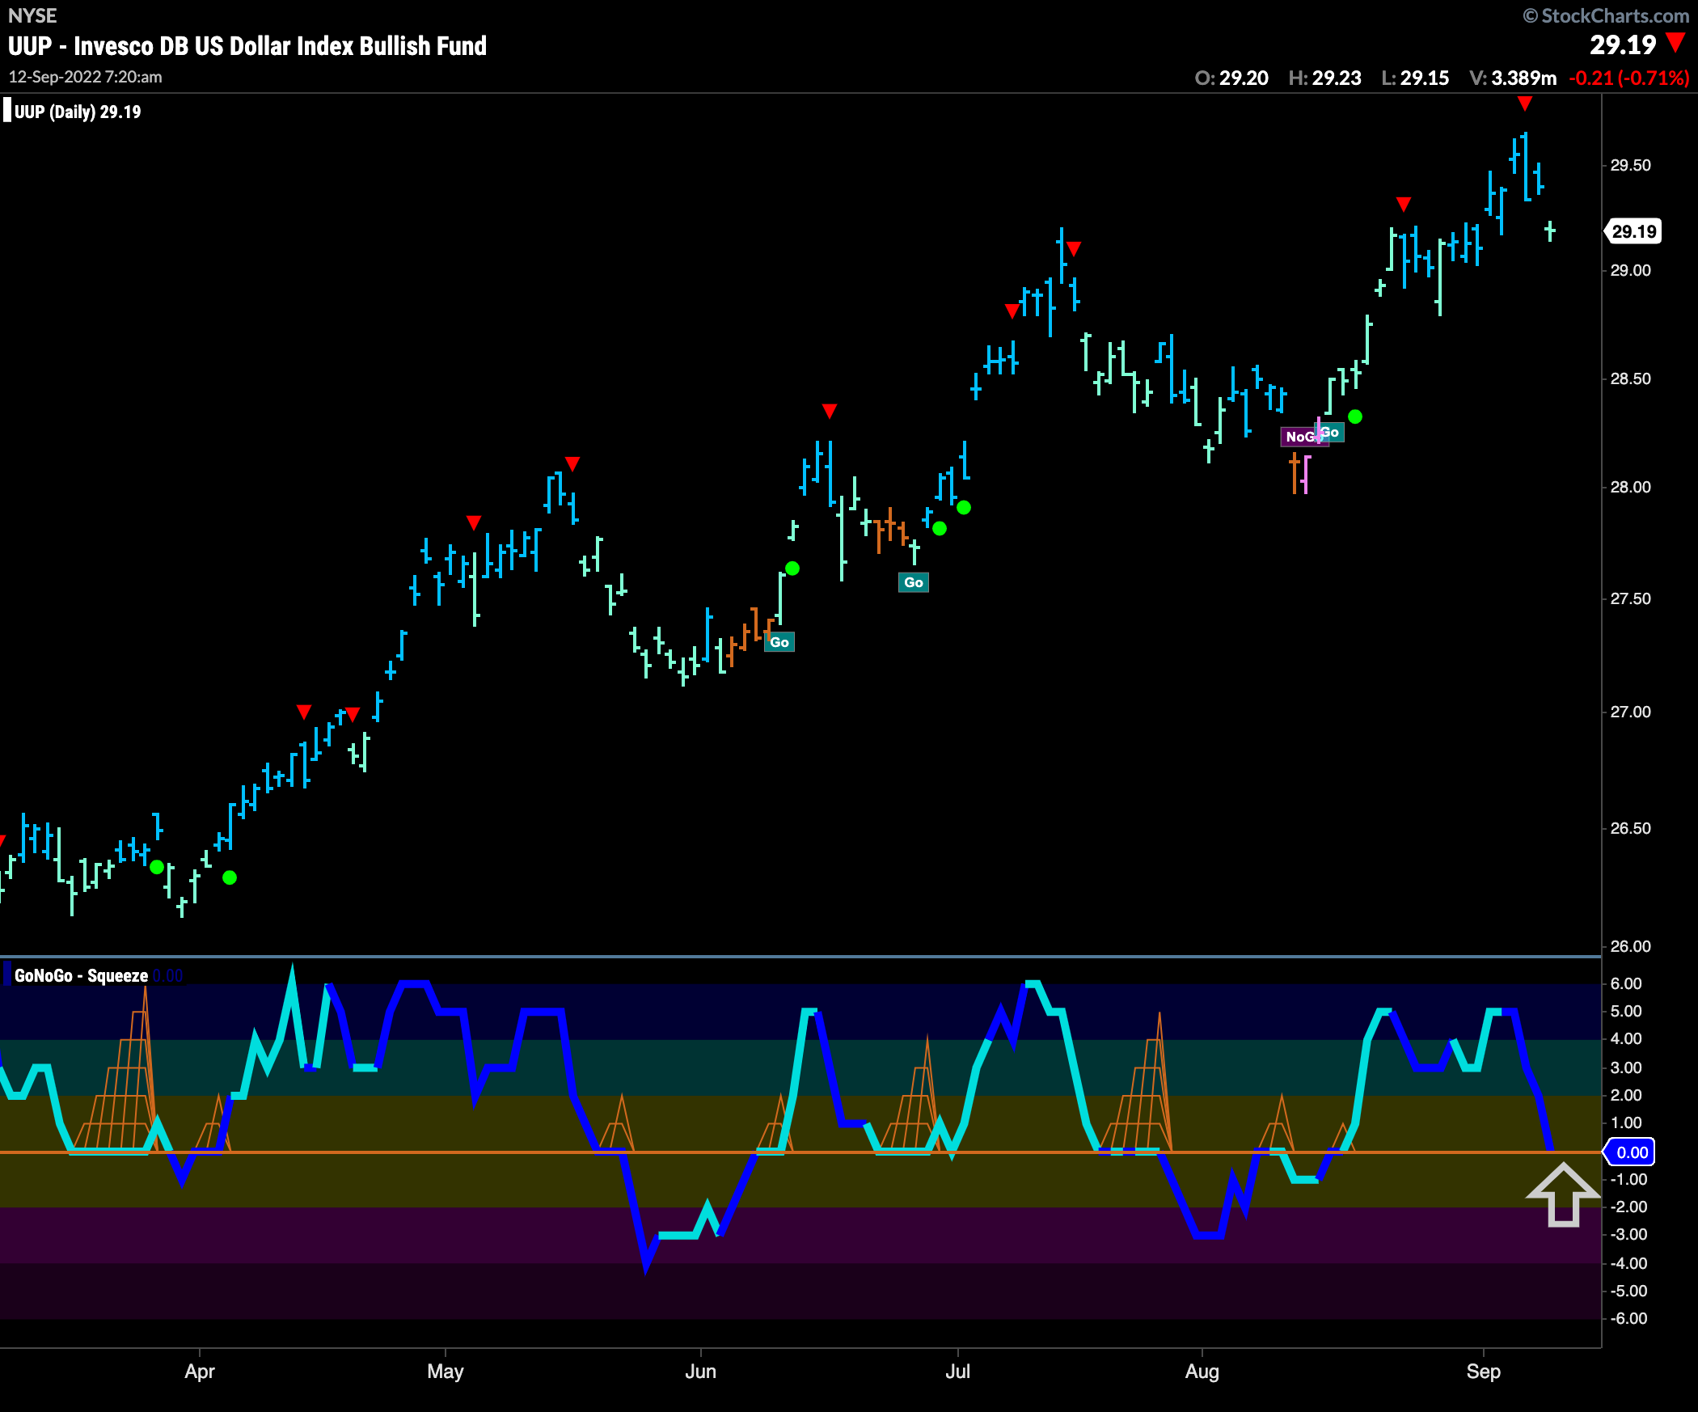Click the May label on time axis
This screenshot has width=1698, height=1412.
pyautogui.click(x=446, y=1372)
